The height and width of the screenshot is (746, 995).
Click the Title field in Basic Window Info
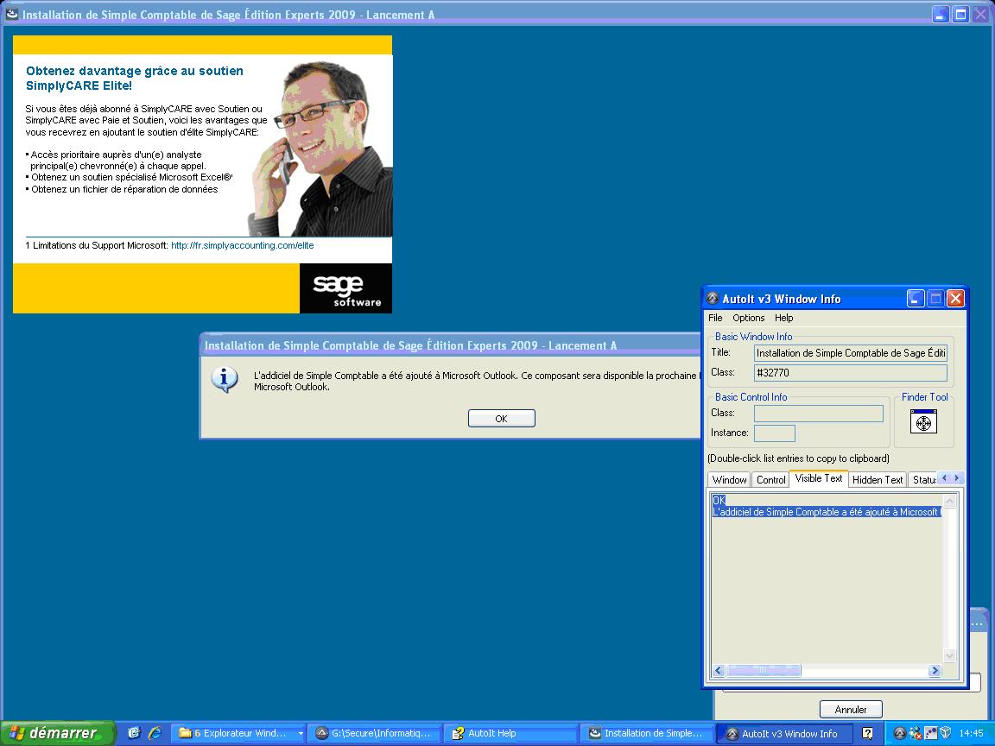tap(850, 352)
